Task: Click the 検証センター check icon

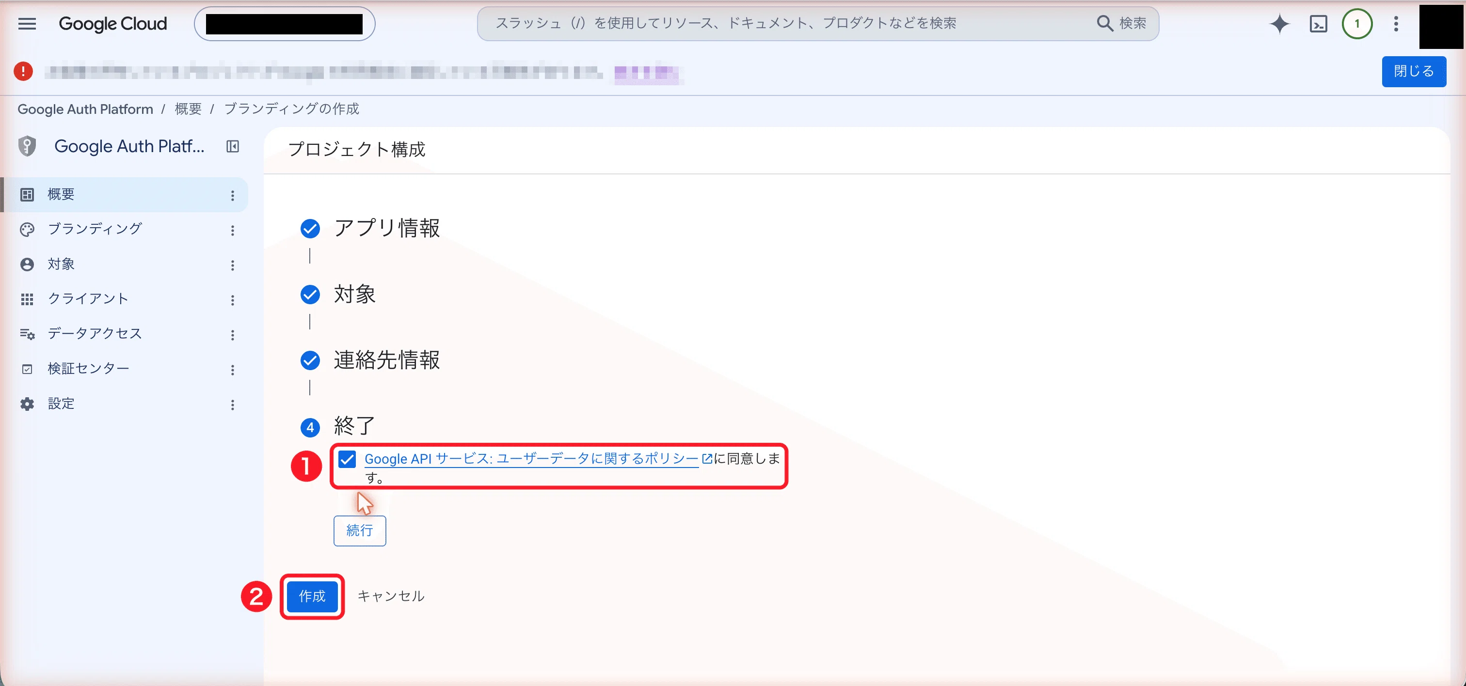Action: coord(27,369)
